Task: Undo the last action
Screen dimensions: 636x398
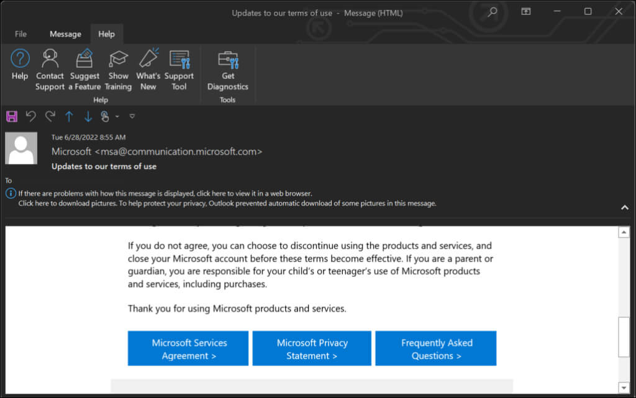Action: click(31, 117)
